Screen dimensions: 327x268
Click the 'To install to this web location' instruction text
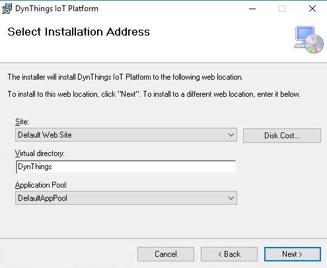154,94
